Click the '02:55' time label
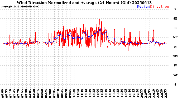The height and width of the screenshot is (99, 182). coord(22,93)
